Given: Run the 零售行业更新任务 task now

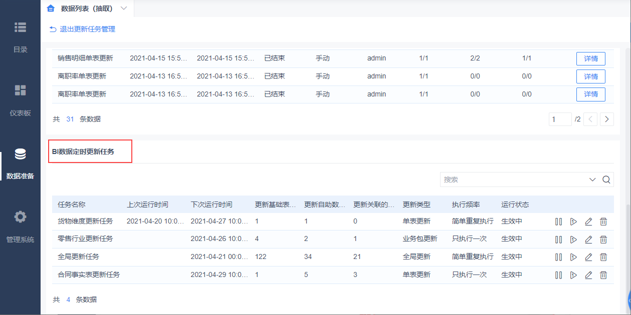Looking at the screenshot, I should click(574, 239).
